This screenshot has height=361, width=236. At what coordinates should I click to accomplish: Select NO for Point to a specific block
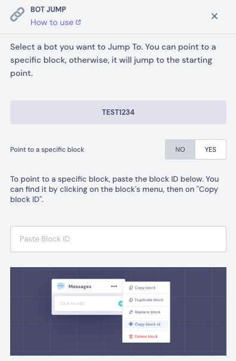coord(180,149)
